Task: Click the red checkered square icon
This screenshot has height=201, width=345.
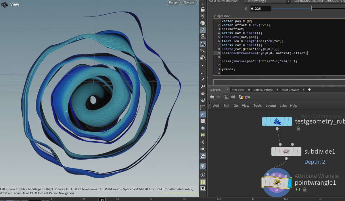Action: (203, 121)
